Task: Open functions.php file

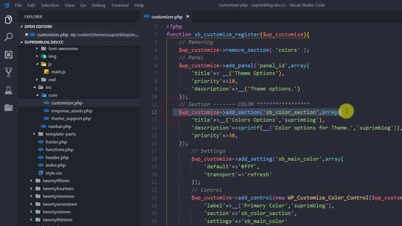Action: 59,149
